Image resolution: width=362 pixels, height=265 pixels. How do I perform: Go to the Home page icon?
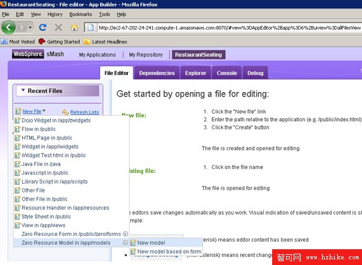click(x=74, y=28)
